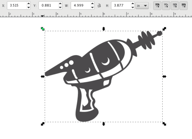Click the left-middle horizontal scale handle

pyautogui.click(x=43, y=77)
